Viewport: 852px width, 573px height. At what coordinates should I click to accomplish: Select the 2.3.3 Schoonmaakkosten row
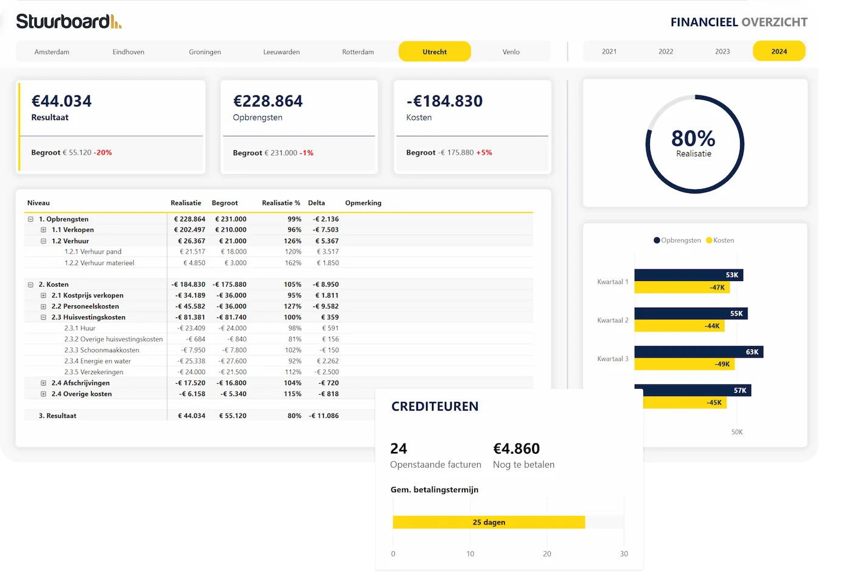point(279,350)
